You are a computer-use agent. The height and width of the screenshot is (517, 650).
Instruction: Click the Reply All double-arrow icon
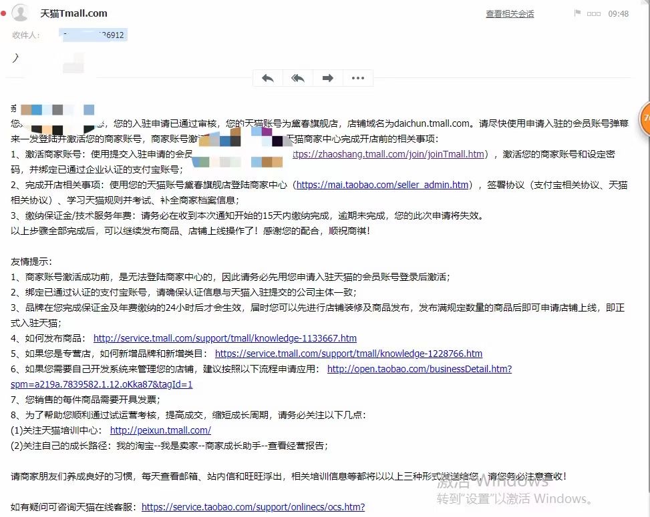point(298,78)
